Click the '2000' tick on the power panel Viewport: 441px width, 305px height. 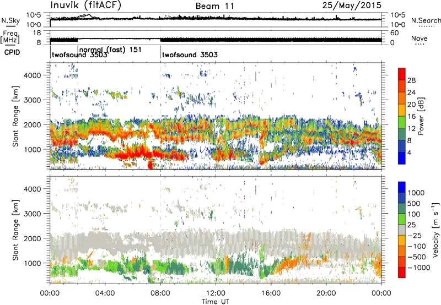point(32,124)
